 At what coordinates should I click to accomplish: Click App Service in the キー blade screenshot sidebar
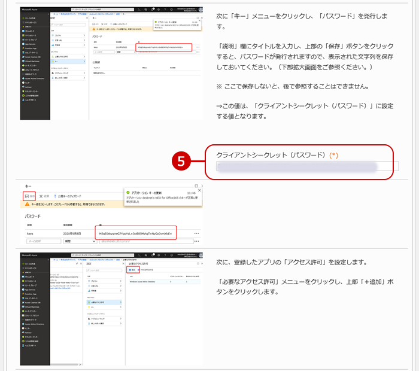pos(30,44)
